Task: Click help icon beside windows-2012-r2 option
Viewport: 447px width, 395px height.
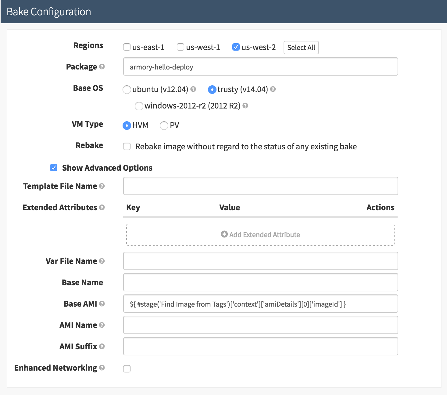Action: (245, 105)
